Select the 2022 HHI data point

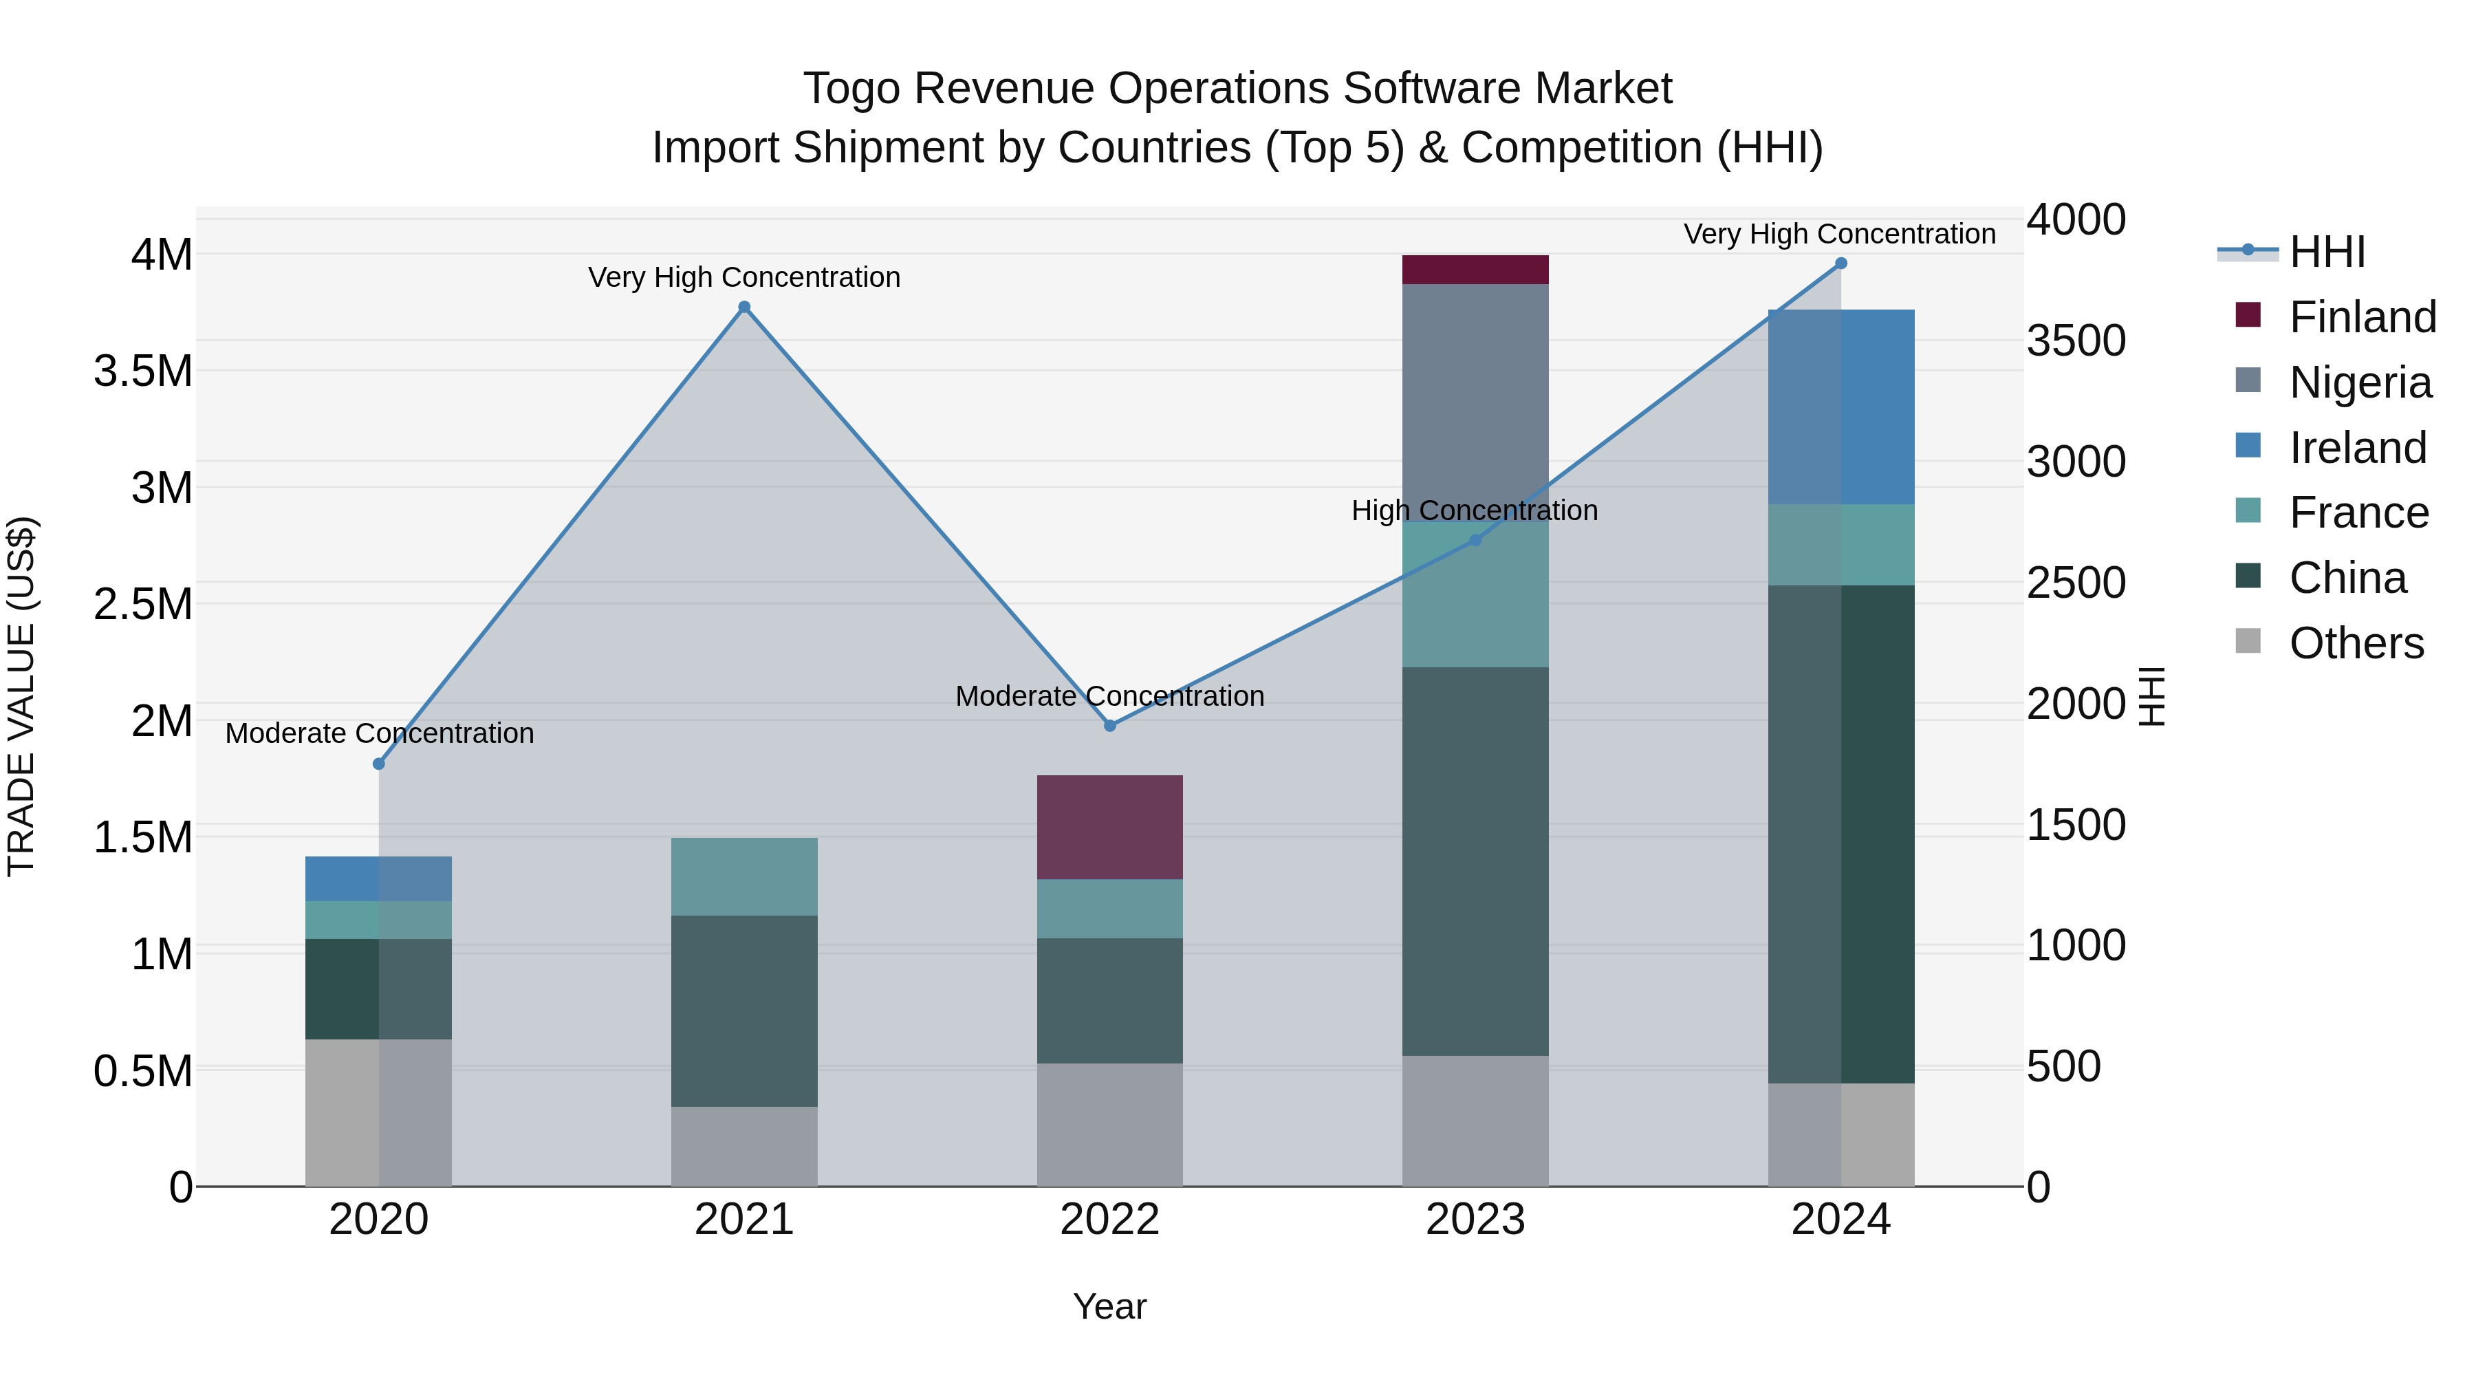point(1110,726)
